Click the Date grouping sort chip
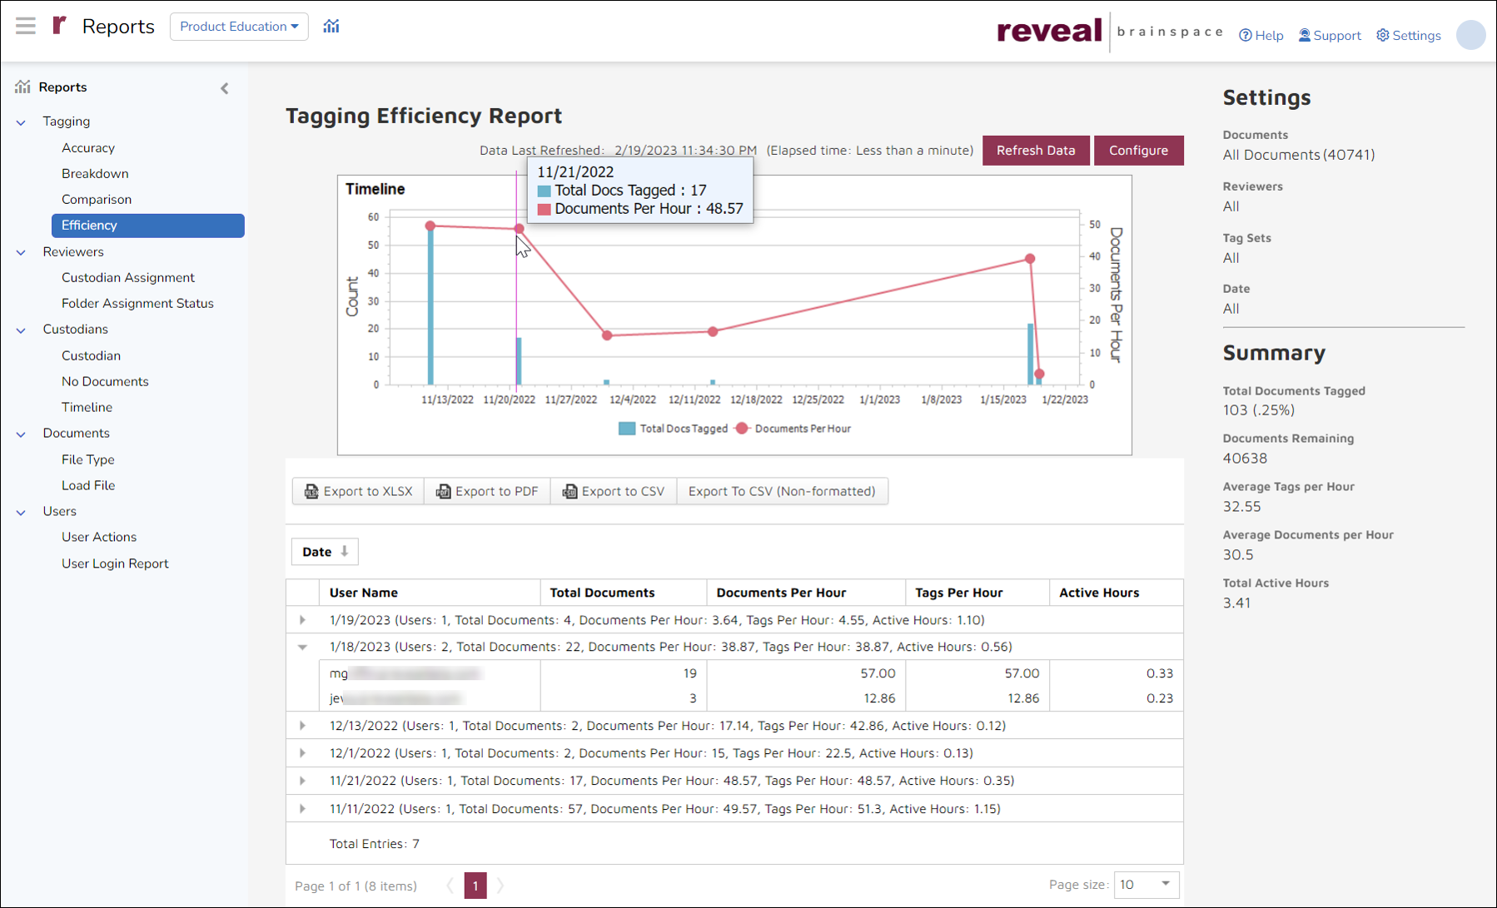This screenshot has height=908, width=1497. tap(326, 552)
